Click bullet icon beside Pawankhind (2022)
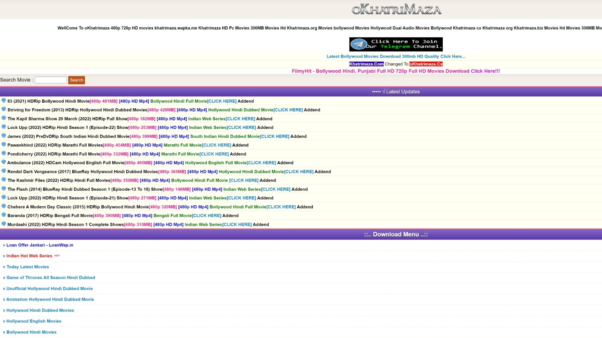This screenshot has width=602, height=338. (4, 145)
